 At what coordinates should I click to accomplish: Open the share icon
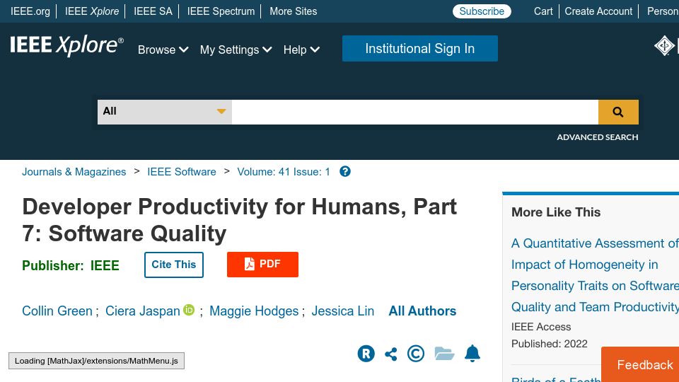pyautogui.click(x=391, y=354)
